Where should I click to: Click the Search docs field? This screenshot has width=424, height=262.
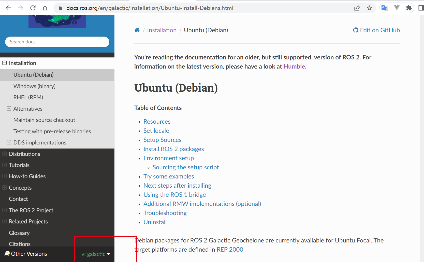pyautogui.click(x=57, y=42)
